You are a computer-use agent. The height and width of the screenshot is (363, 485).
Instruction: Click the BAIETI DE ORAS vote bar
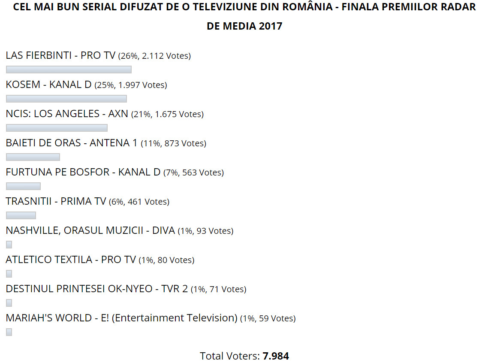(33, 157)
